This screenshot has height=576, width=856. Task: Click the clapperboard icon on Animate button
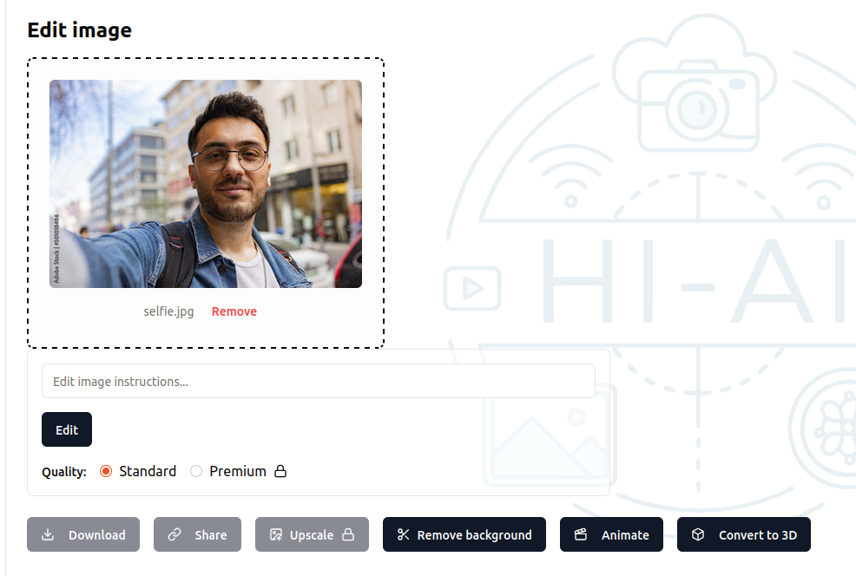pyautogui.click(x=582, y=534)
